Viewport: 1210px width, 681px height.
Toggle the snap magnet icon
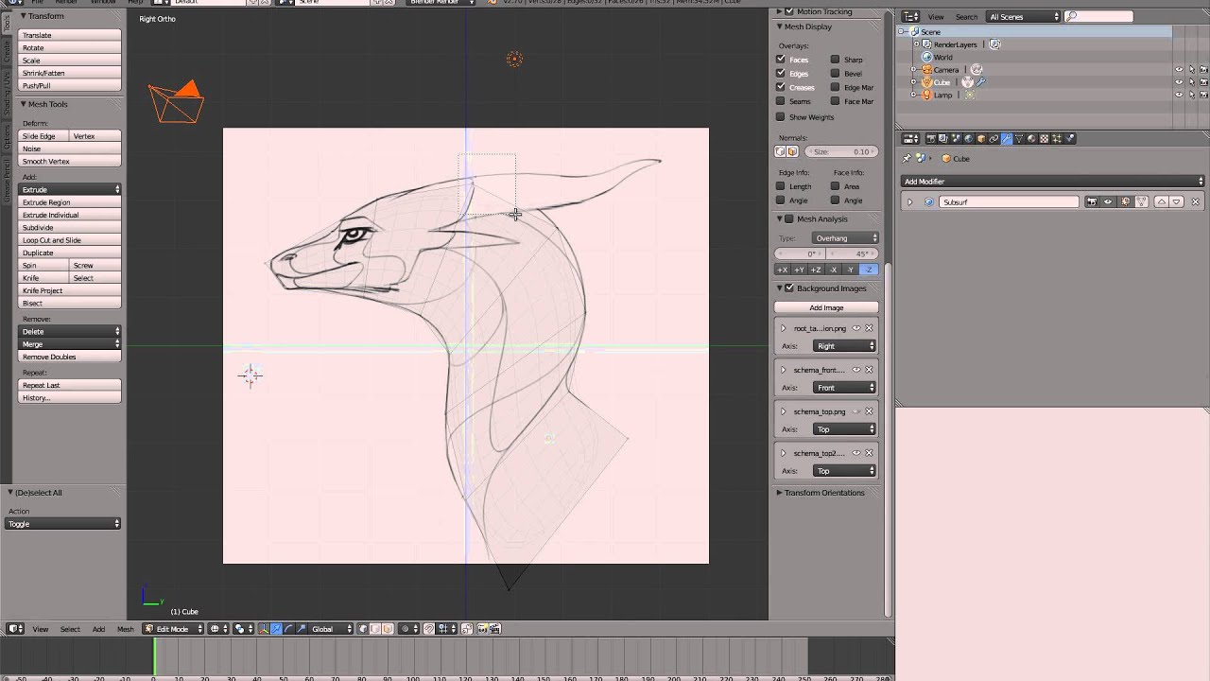[429, 629]
